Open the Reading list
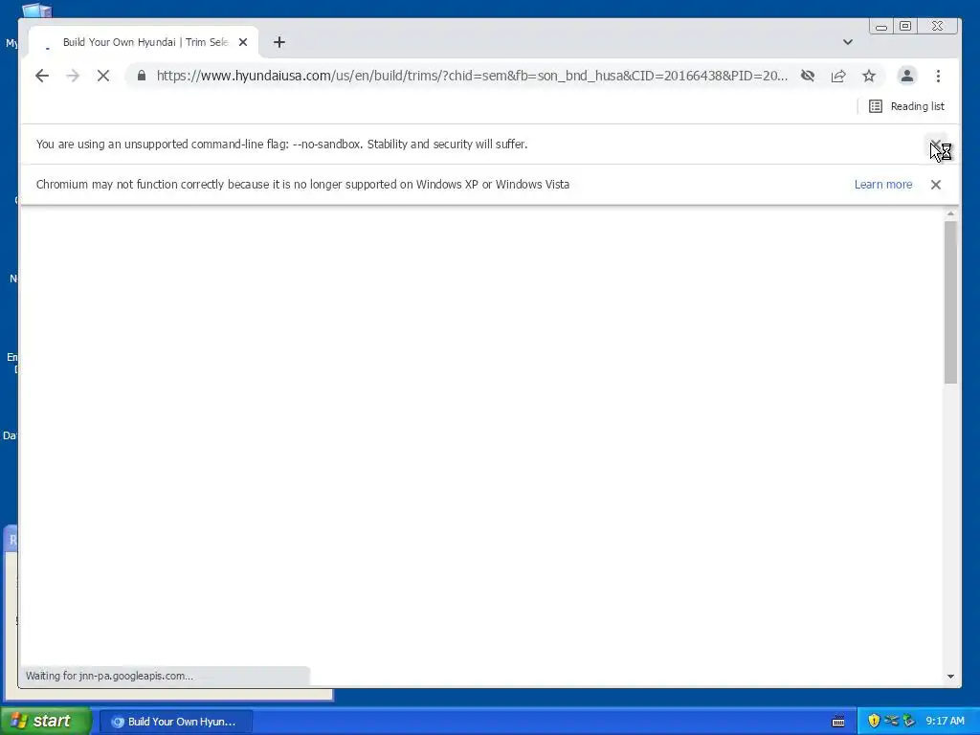980x735 pixels. (907, 106)
